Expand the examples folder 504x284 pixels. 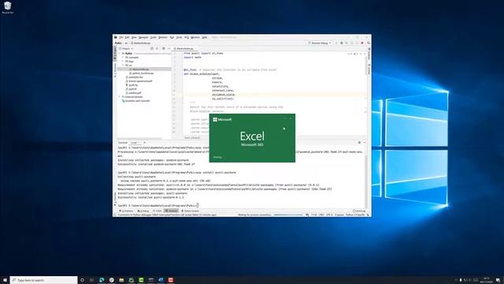click(x=123, y=58)
